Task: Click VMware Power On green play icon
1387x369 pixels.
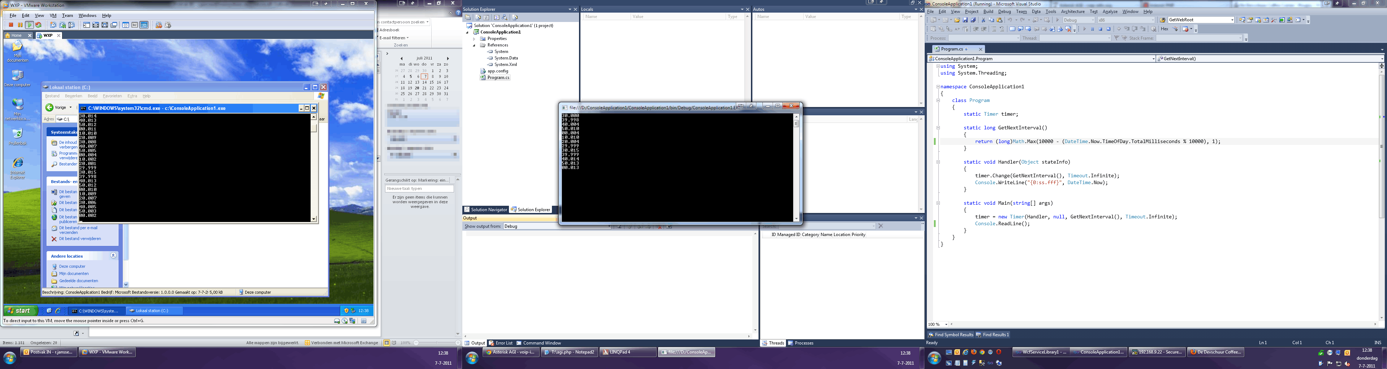Action: pyautogui.click(x=30, y=25)
